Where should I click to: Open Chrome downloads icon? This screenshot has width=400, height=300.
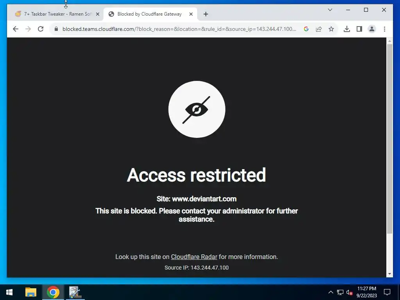(x=347, y=29)
